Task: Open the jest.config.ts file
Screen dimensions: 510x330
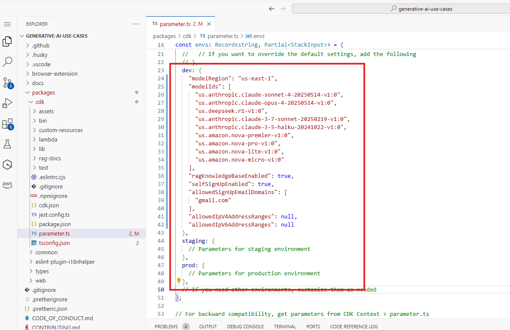Action: tap(81, 215)
